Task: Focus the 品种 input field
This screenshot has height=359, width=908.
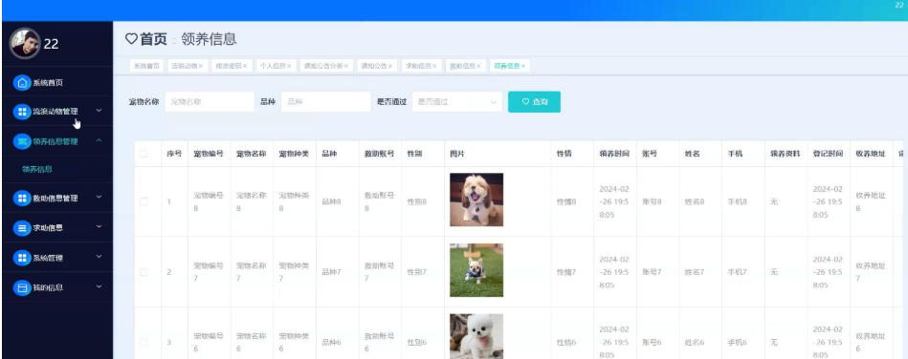Action: pyautogui.click(x=326, y=102)
